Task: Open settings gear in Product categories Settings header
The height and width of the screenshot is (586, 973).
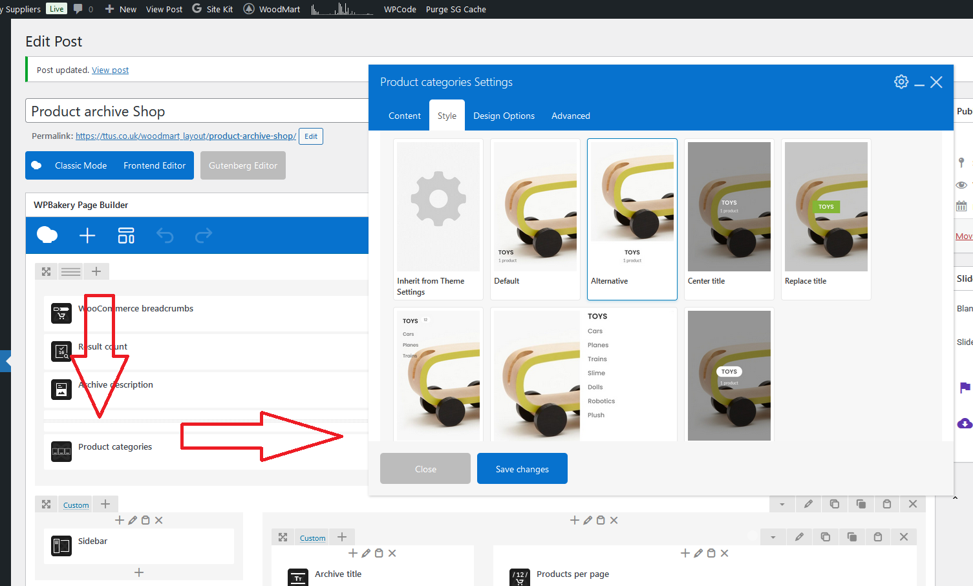Action: pyautogui.click(x=901, y=82)
